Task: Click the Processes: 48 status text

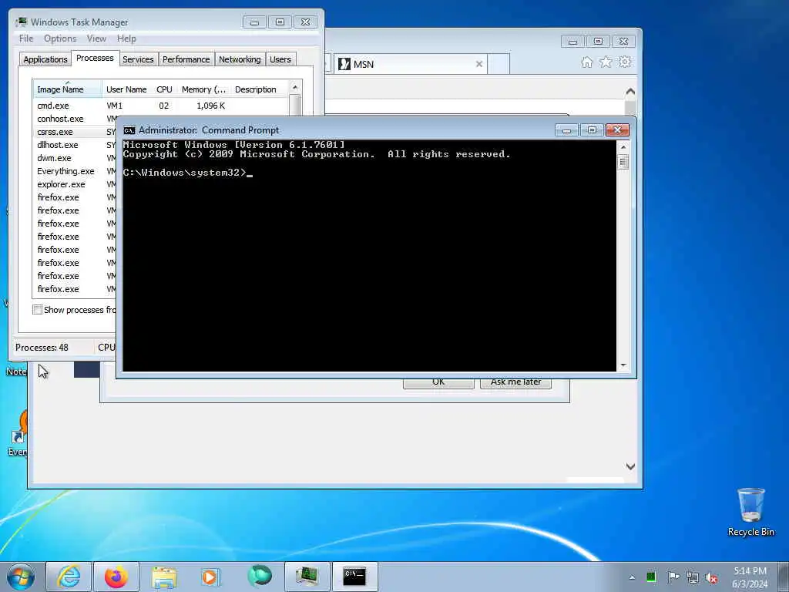Action: click(42, 348)
